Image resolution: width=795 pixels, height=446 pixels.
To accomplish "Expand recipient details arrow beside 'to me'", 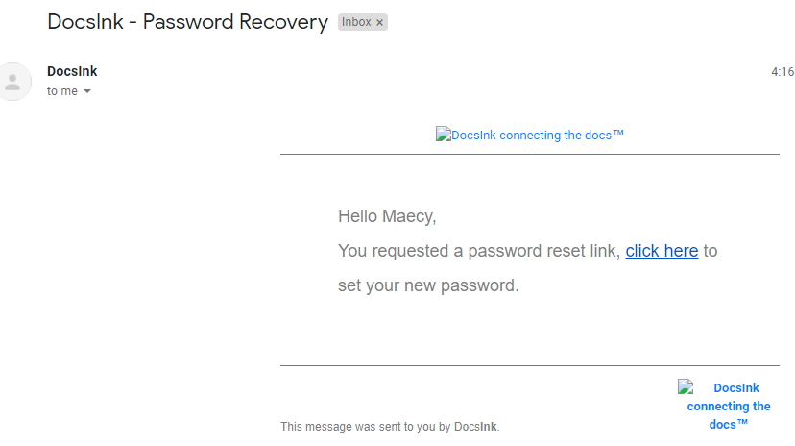I will pos(87,91).
